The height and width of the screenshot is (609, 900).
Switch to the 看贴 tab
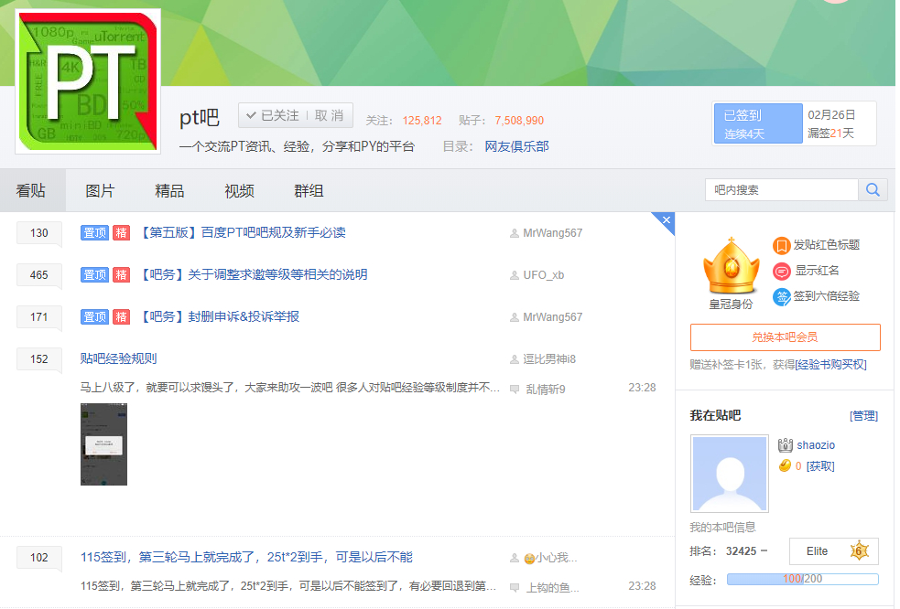[x=31, y=191]
